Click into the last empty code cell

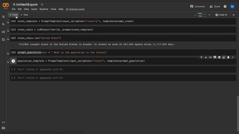123,78
